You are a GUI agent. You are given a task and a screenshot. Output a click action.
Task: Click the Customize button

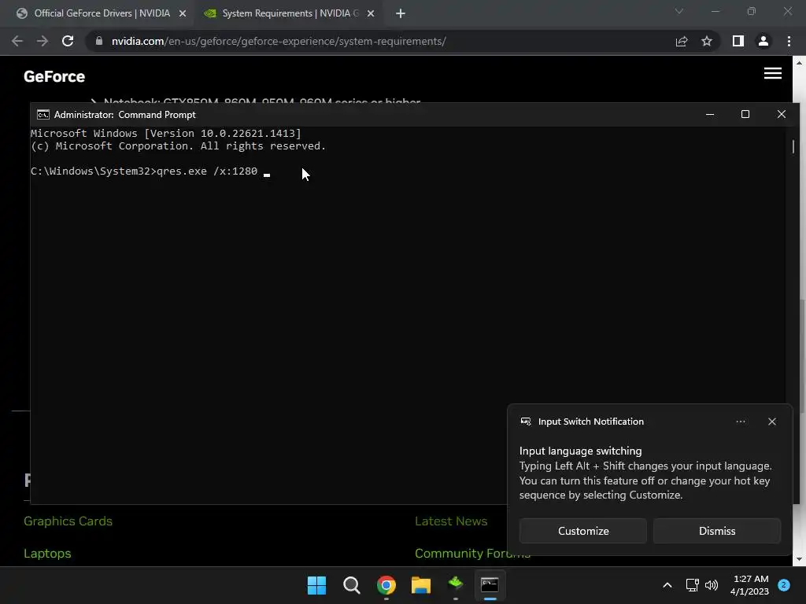[583, 531]
